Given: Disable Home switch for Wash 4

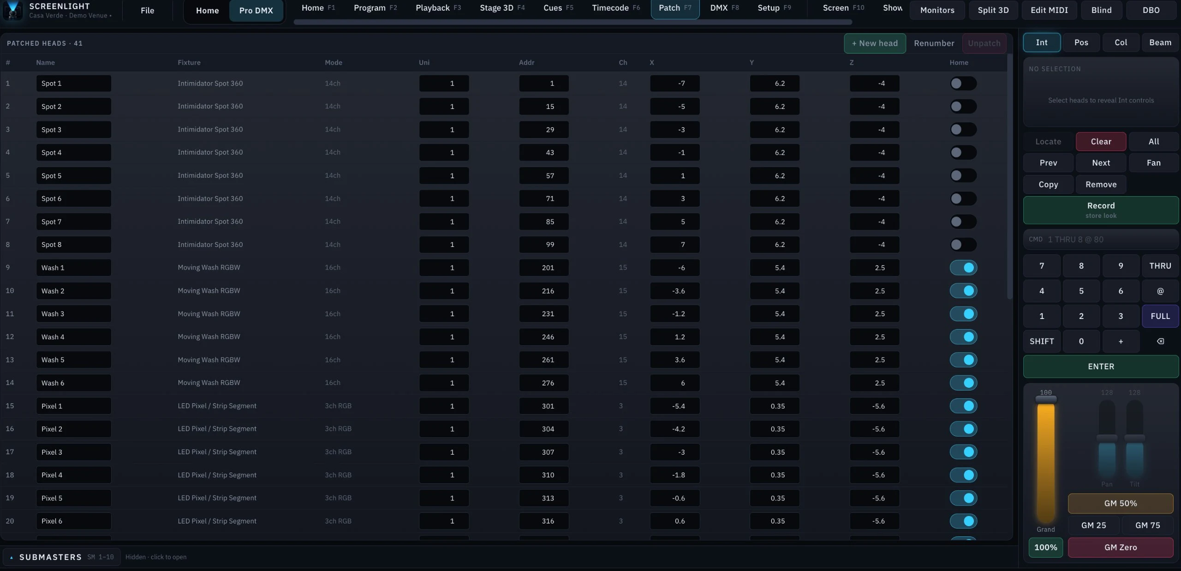Looking at the screenshot, I should point(963,337).
